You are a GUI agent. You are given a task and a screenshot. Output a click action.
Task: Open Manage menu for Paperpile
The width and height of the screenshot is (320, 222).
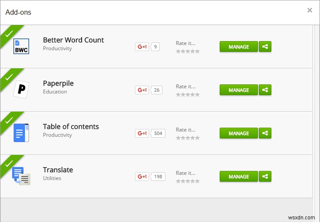tap(238, 90)
